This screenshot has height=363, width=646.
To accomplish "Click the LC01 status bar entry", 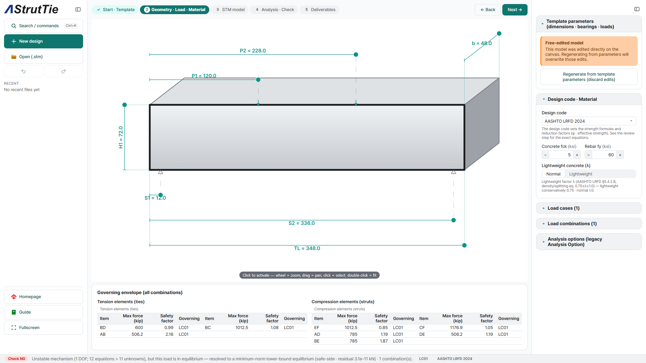I will pos(423,359).
